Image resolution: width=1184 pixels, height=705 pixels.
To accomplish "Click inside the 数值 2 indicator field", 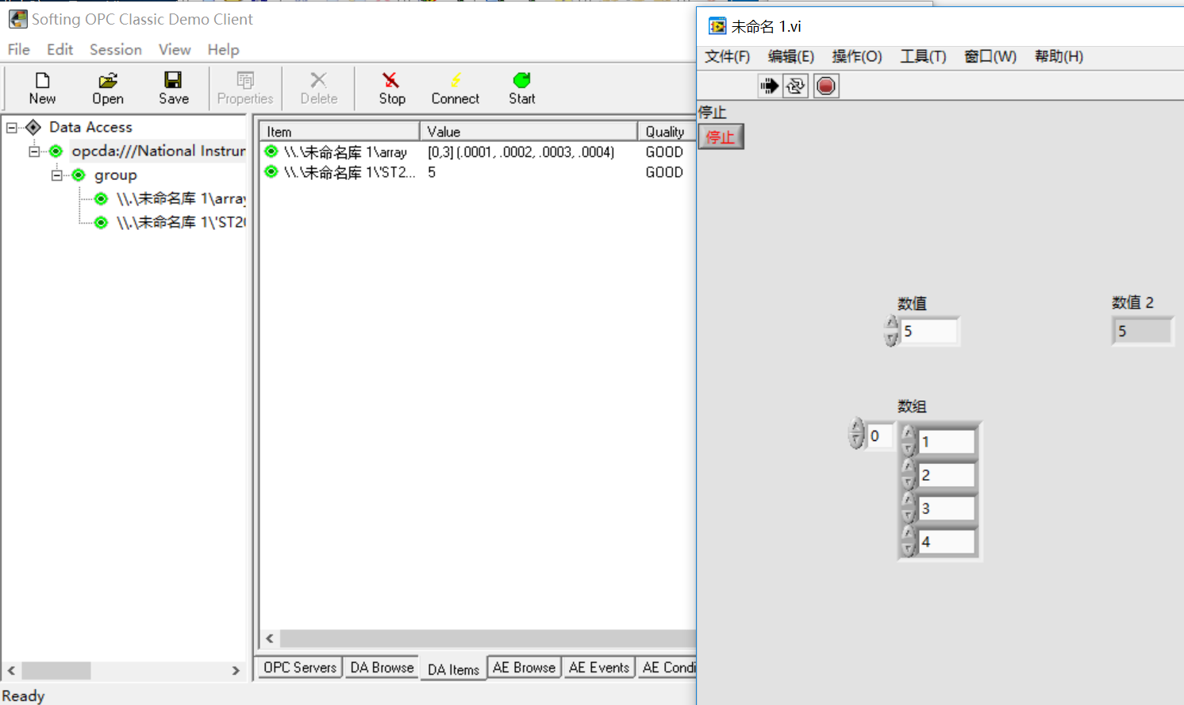I will tap(1142, 331).
